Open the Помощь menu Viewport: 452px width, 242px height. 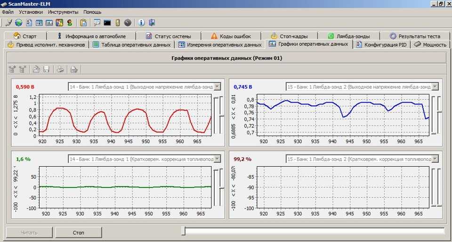[x=92, y=12]
